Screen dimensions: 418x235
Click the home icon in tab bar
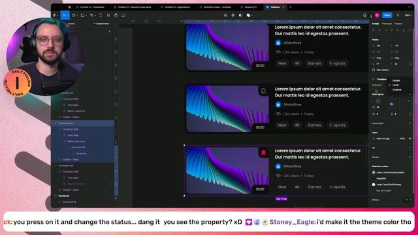point(69,7)
